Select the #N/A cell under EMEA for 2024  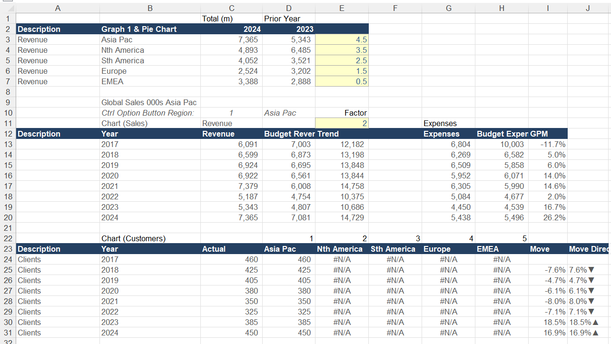(502, 333)
